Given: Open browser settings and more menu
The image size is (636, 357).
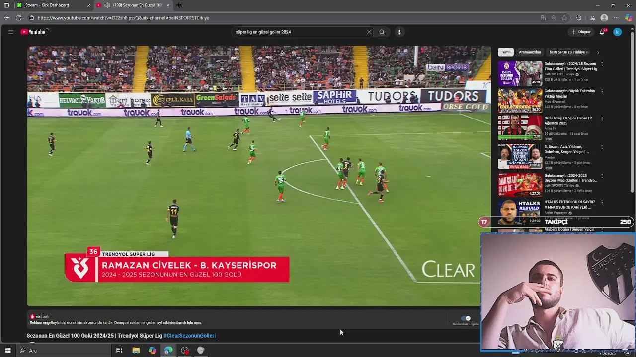Looking at the screenshot, I should (616, 18).
